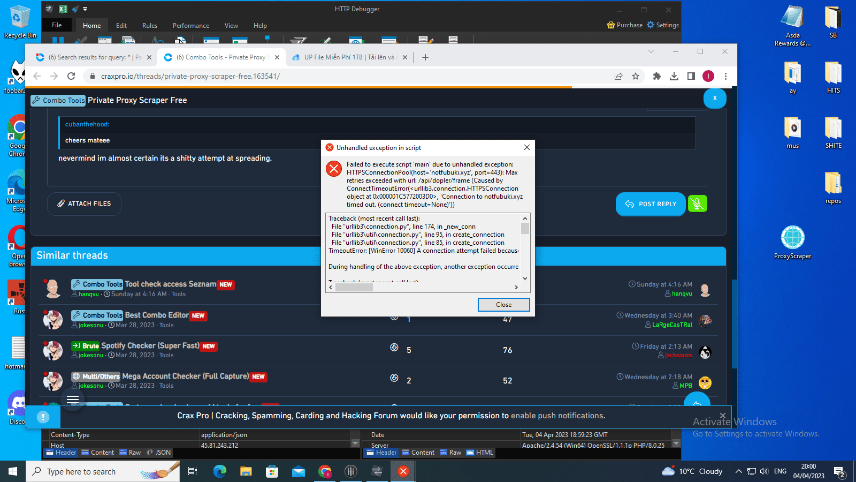Open the Edit tab in HTTP Debugger

click(121, 26)
